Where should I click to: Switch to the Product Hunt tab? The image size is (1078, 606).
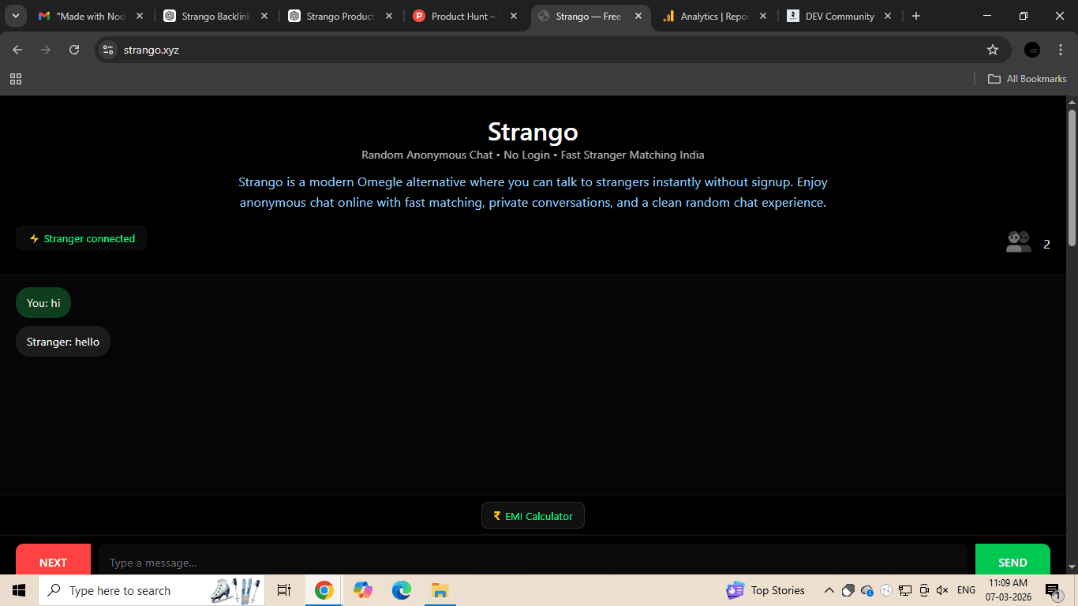(460, 15)
